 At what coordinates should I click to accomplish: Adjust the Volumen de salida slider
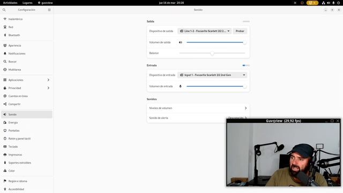pos(216,42)
